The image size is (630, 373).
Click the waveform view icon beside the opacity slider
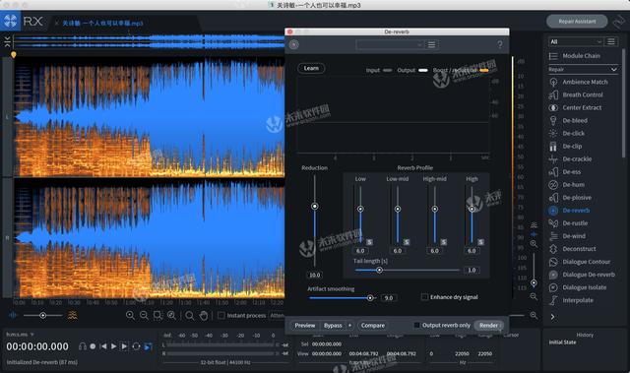tap(13, 316)
